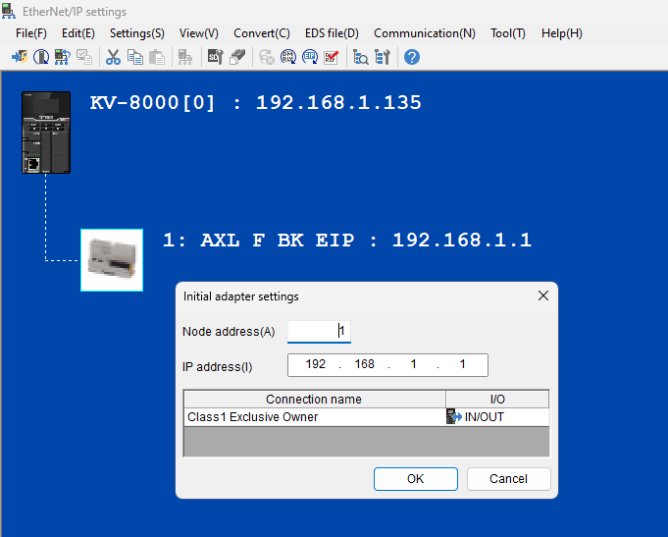Click the greyed monitor checklist icon
The width and height of the screenshot is (668, 537).
84,57
